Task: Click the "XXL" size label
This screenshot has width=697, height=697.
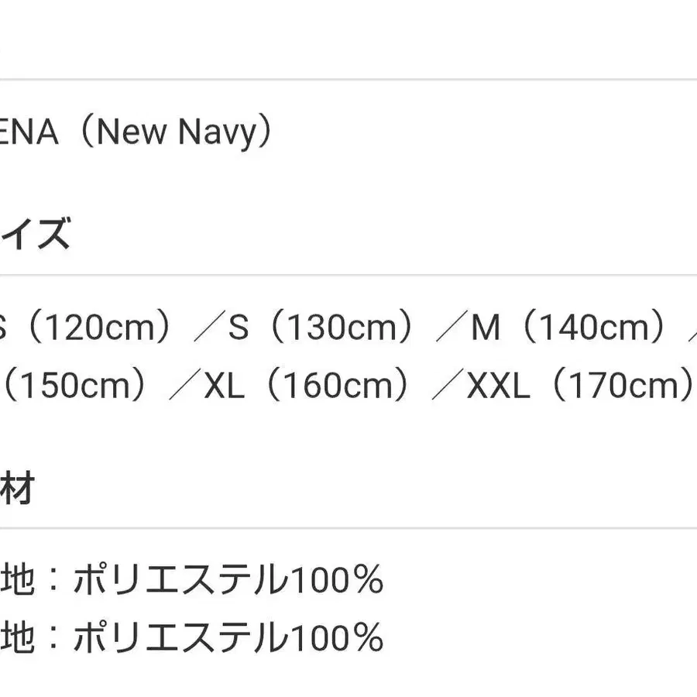Action: click(498, 386)
